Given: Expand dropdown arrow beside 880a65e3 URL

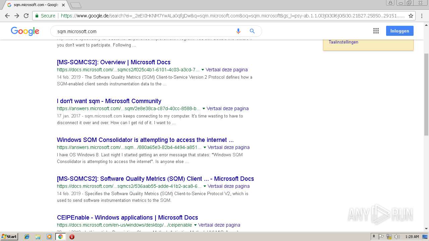Looking at the screenshot, I should pyautogui.click(x=204, y=148).
